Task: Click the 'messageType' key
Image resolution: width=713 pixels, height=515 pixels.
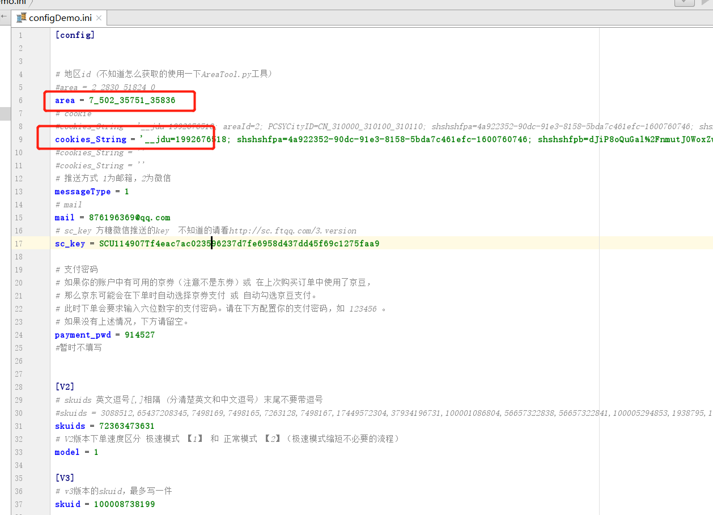Action: (83, 191)
